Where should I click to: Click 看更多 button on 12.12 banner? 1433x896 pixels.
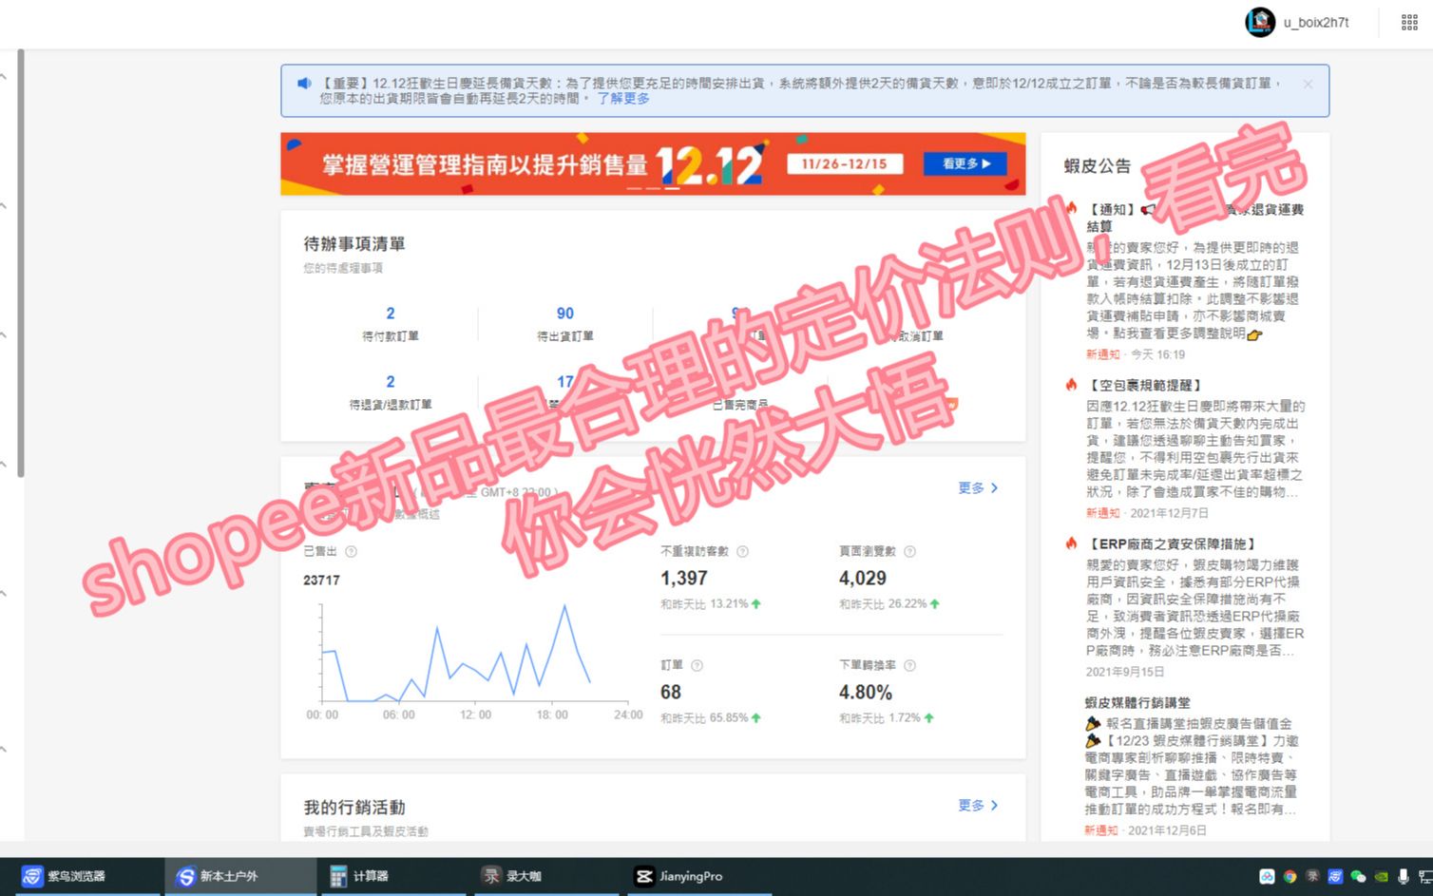pyautogui.click(x=965, y=163)
